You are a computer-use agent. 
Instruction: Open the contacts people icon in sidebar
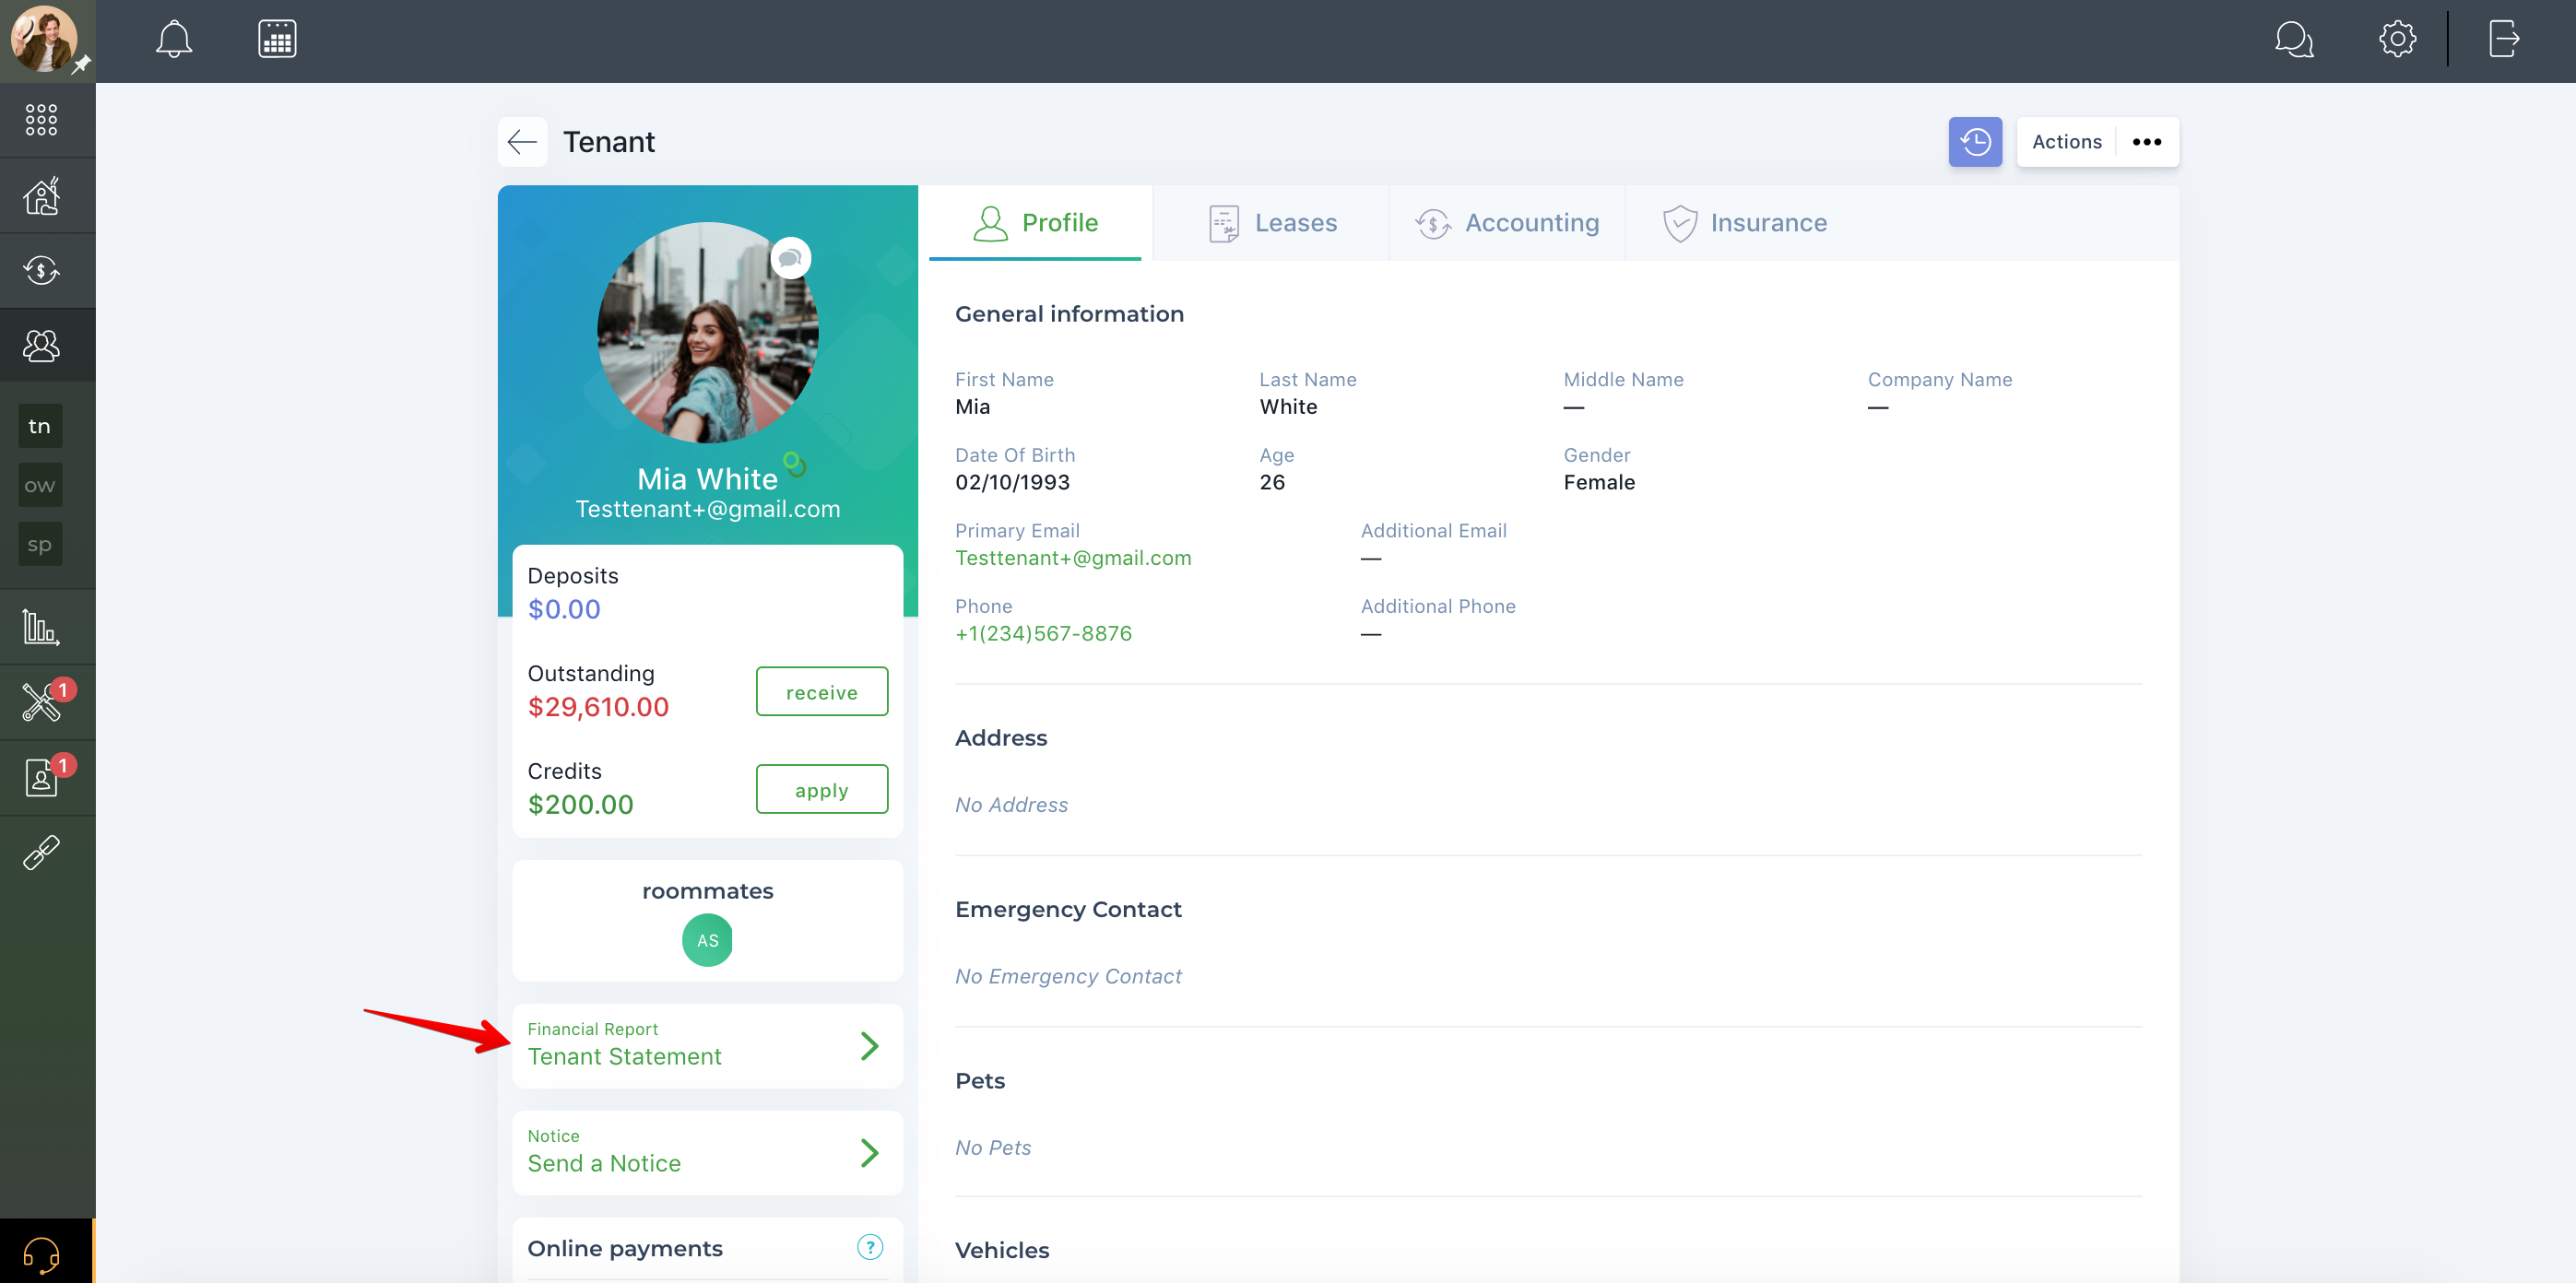click(x=42, y=346)
